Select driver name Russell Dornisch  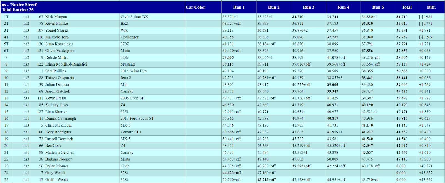pos(59,139)
